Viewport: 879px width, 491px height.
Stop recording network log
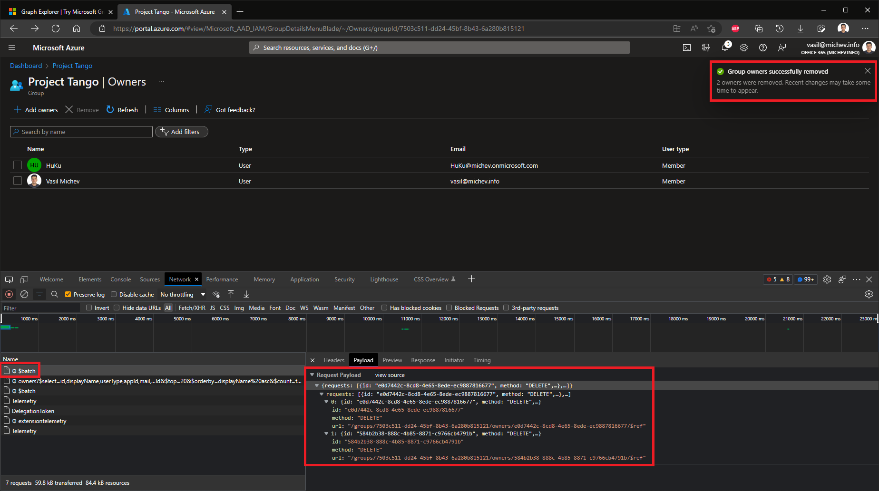(x=9, y=294)
